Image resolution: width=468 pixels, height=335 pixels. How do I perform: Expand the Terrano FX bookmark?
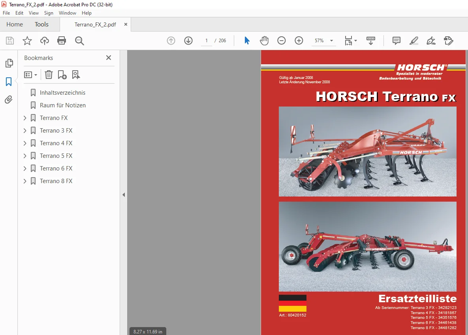(25, 118)
